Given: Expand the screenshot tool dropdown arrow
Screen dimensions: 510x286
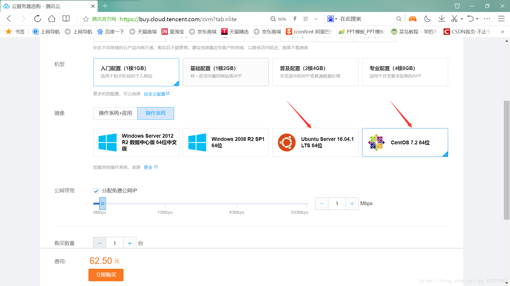Looking at the screenshot, I should (462, 19).
